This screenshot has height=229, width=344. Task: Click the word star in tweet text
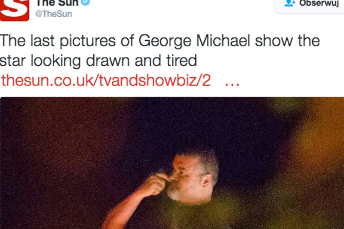click(x=13, y=61)
